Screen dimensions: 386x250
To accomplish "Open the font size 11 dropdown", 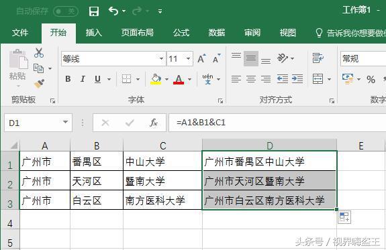I will tap(188, 59).
